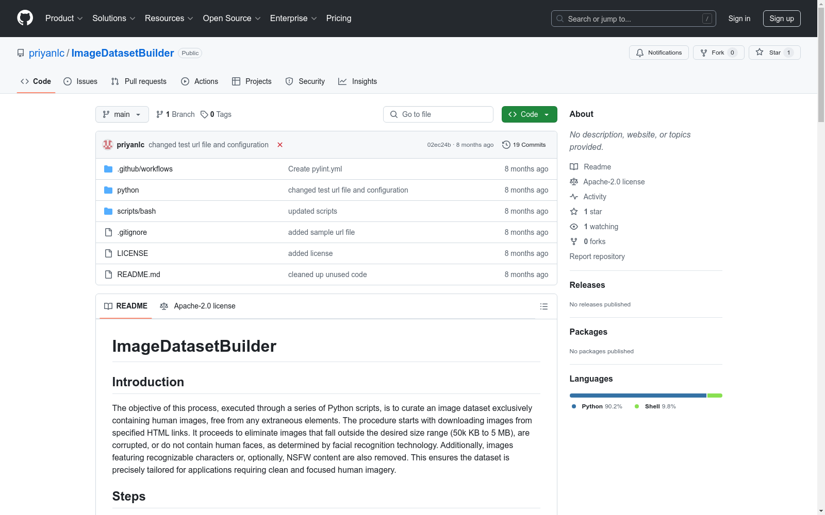Open the Releases heading link
This screenshot has width=825, height=515.
587,285
